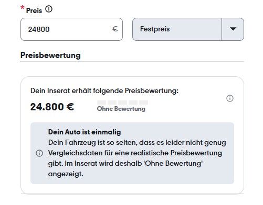This screenshot has height=205, width=263.
Task: Click the word 'angezeigt.' in the notice
Action: [x=66, y=174]
